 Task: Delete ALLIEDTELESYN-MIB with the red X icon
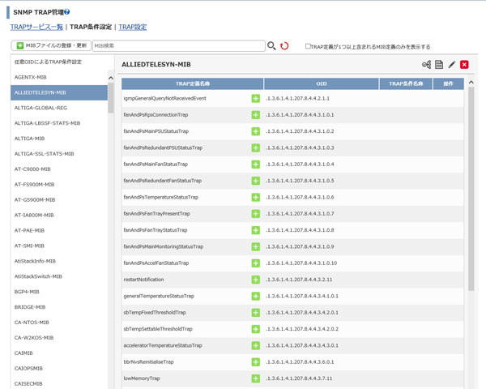click(x=464, y=65)
